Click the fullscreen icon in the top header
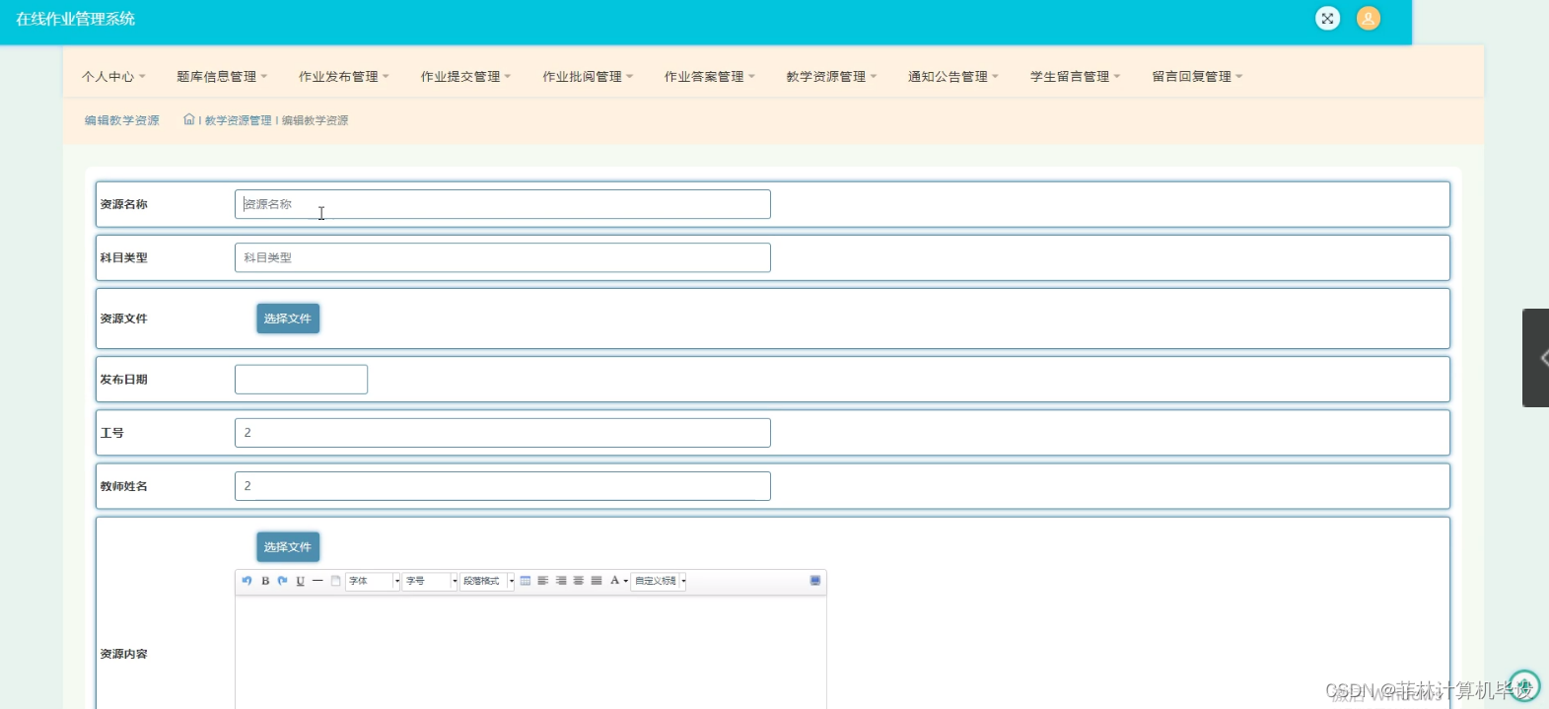 (1328, 18)
